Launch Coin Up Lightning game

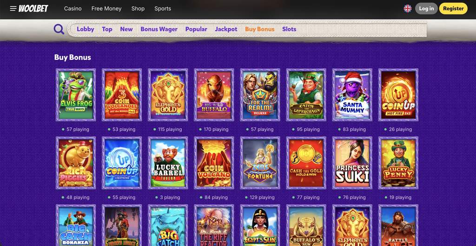[122, 163]
